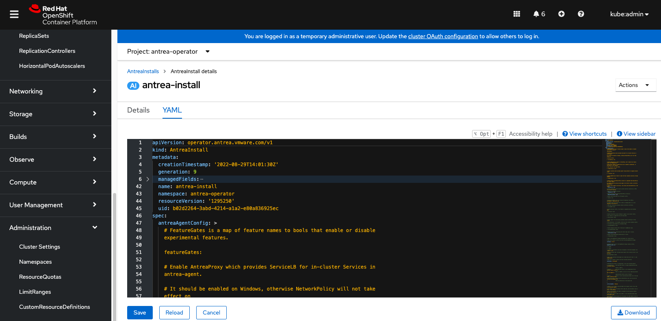This screenshot has height=321, width=661.
Task: Collapse the Administration navigation section
Action: point(56,228)
